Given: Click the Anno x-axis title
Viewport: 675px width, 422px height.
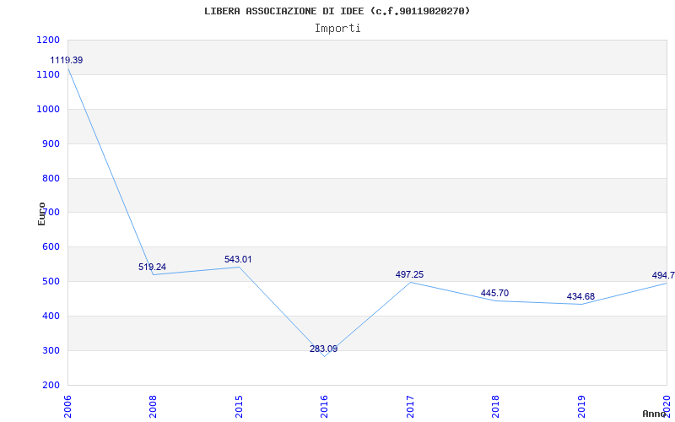Looking at the screenshot, I should (x=654, y=414).
